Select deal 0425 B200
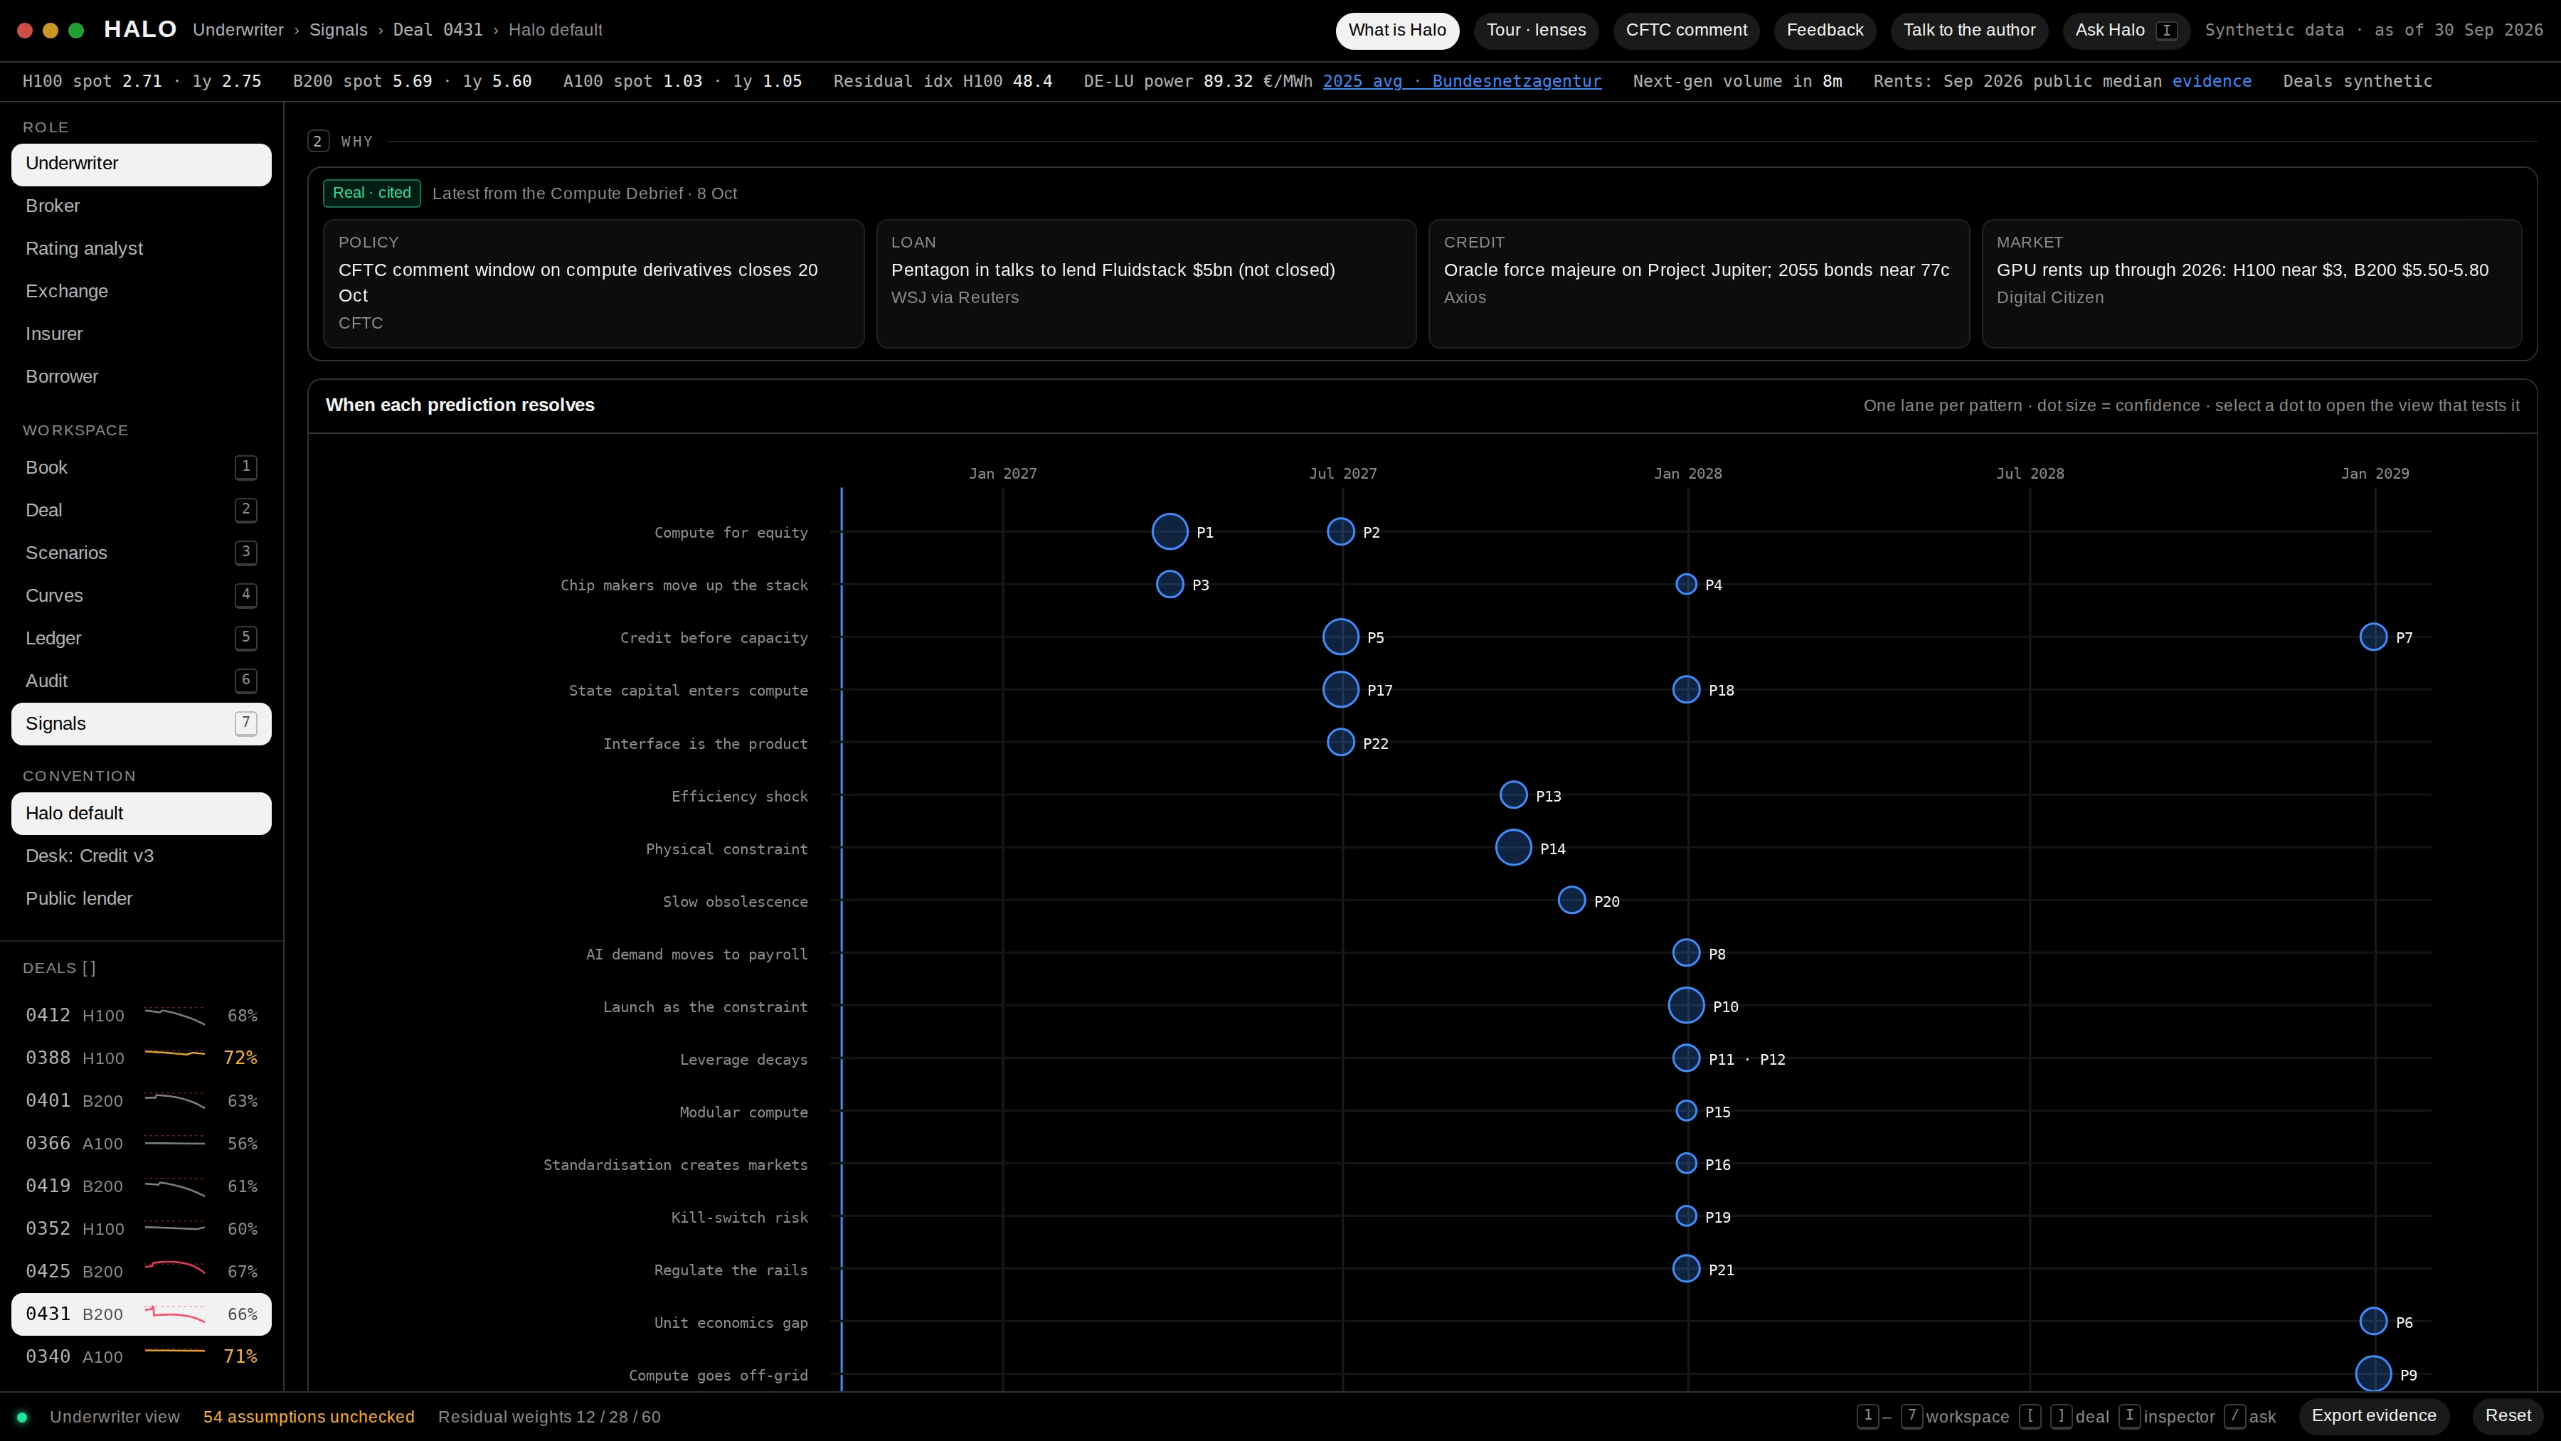The height and width of the screenshot is (1441, 2561). 141,1271
